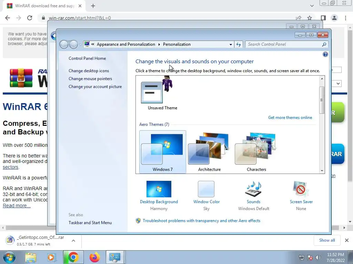353x264 pixels.
Task: Click Get more themes online link
Action: pos(290,118)
